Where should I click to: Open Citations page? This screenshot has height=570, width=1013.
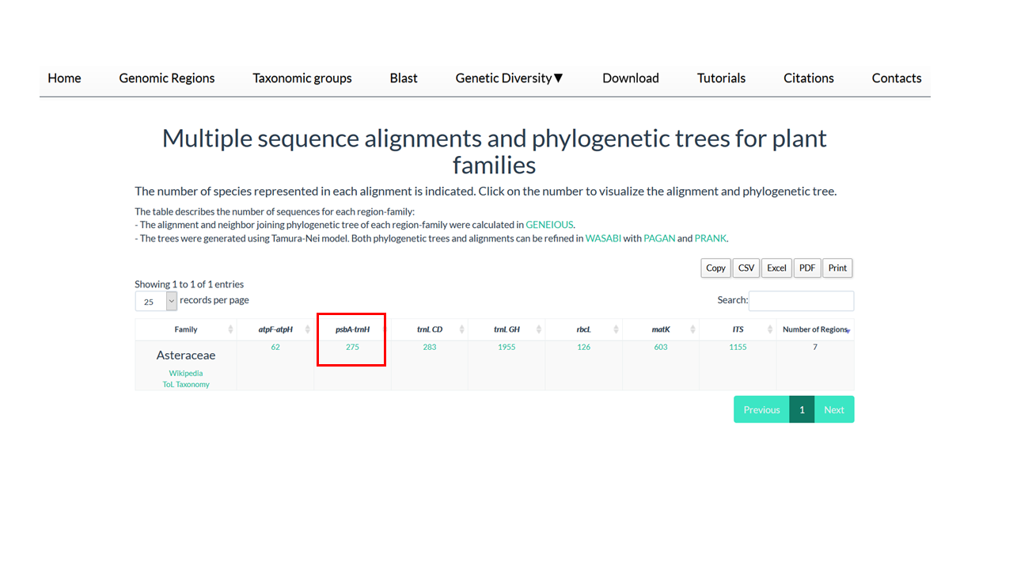(x=809, y=78)
